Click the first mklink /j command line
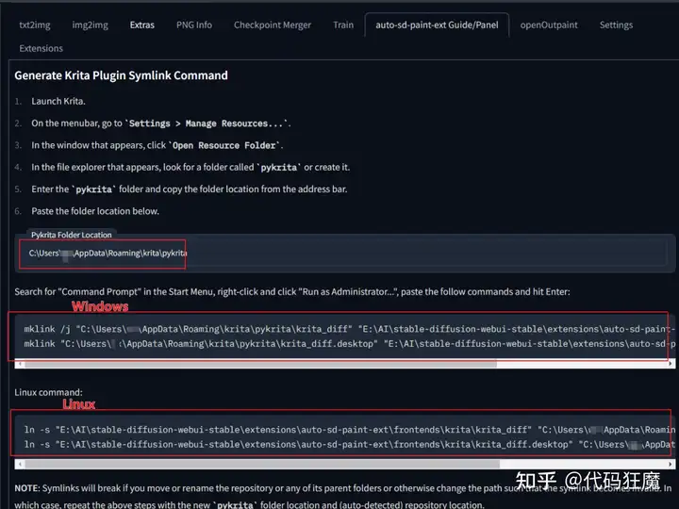Image resolution: width=679 pixels, height=509 pixels. [350, 329]
